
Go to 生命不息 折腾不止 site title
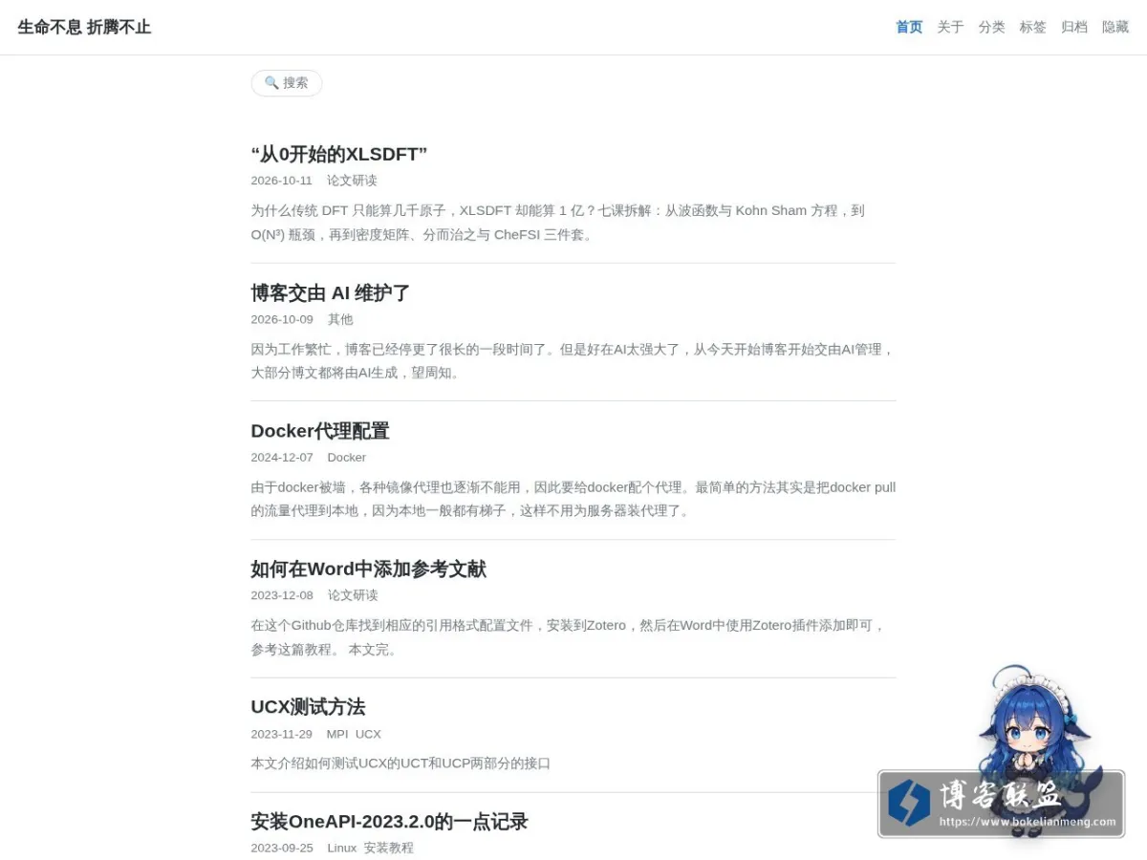[x=84, y=27]
